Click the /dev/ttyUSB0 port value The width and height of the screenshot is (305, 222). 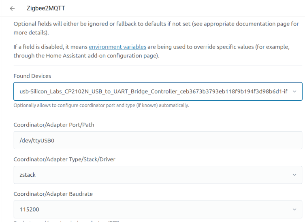click(x=37, y=140)
